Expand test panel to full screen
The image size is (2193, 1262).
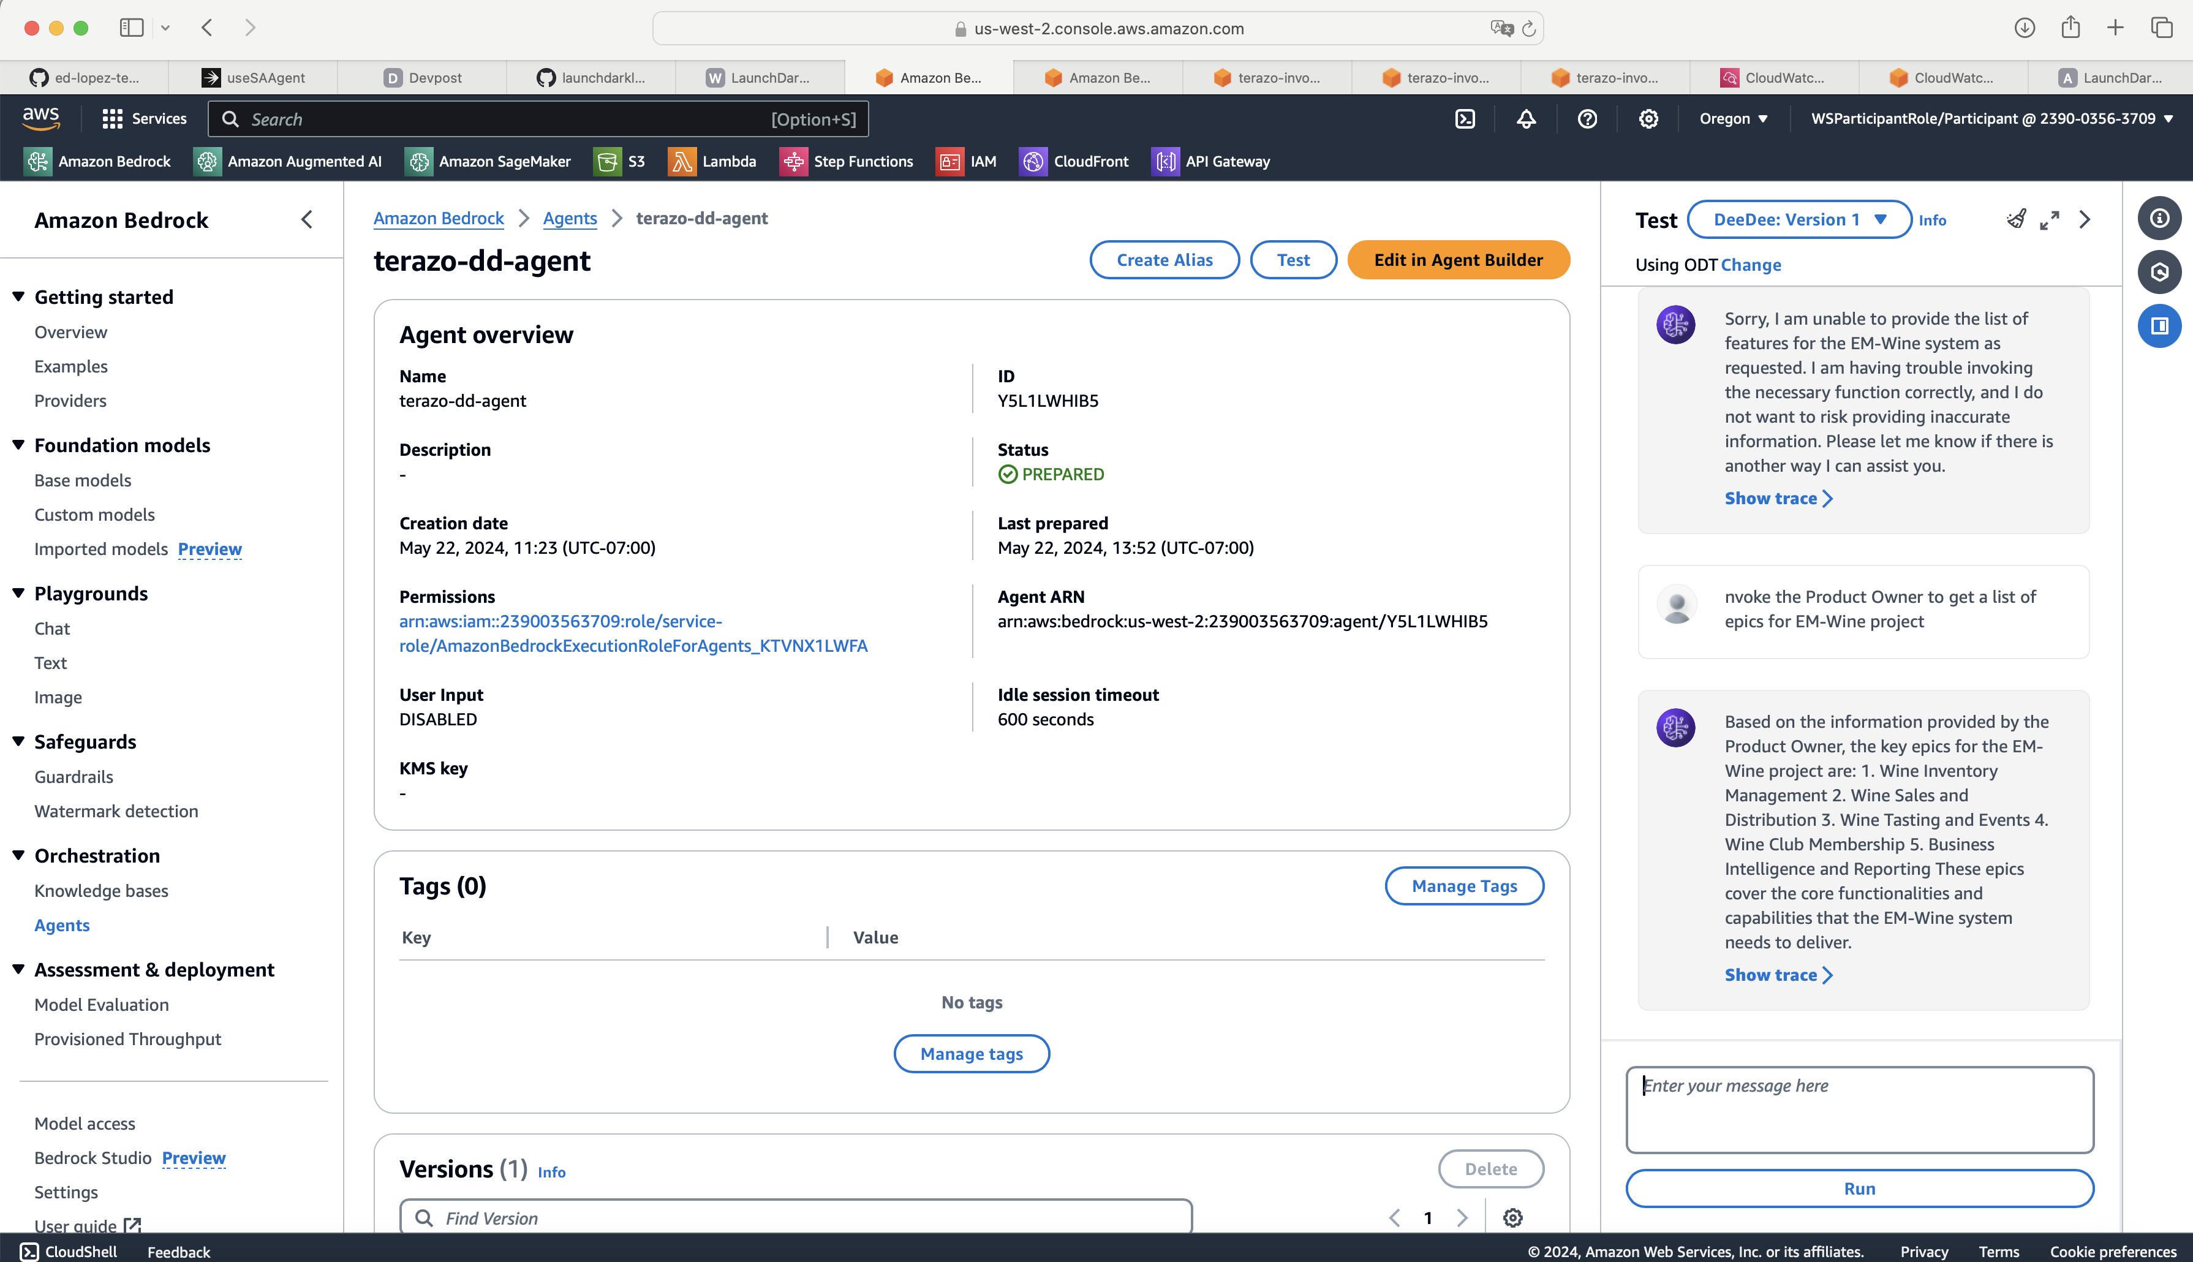(x=2049, y=220)
